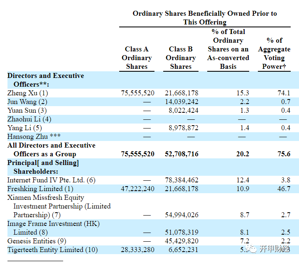Click 'Class A Ordinary Shares' column header
299x262 pixels.
pyautogui.click(x=137, y=58)
